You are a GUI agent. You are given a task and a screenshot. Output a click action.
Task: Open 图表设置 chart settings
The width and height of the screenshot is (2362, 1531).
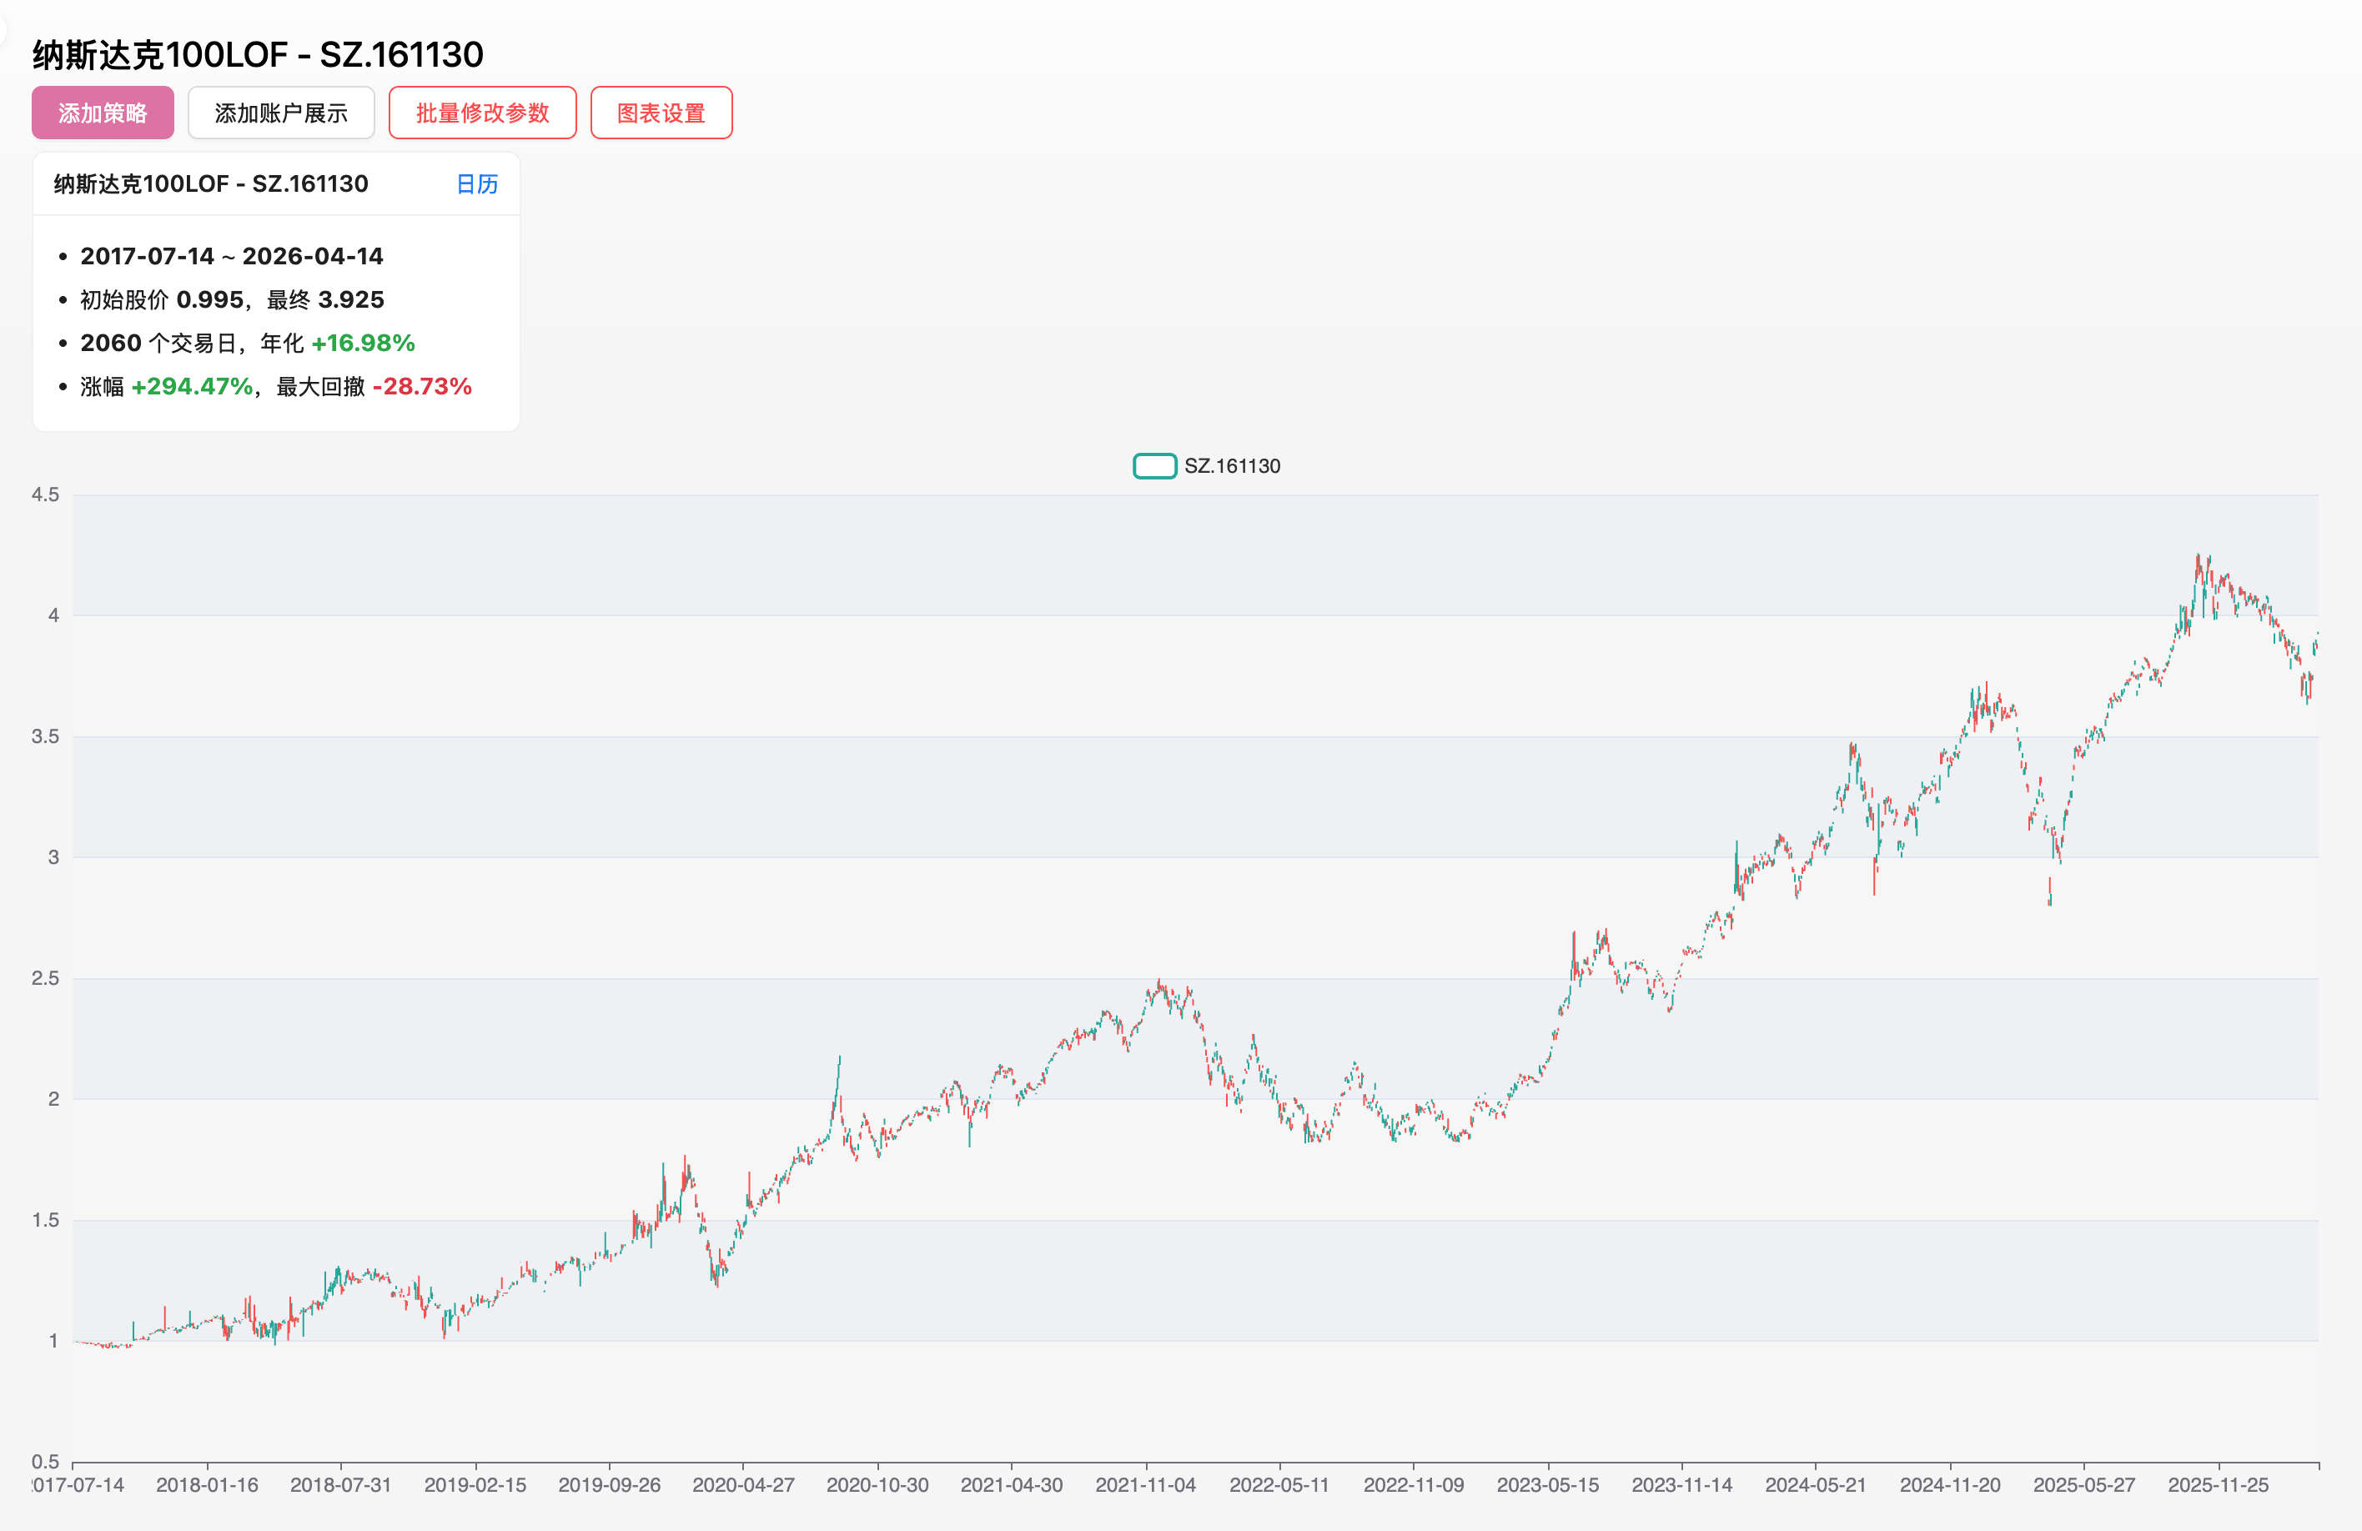pos(661,113)
